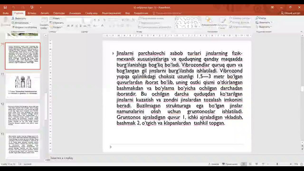
Task: Switch to the Рецензирование tab
Action: tap(111, 13)
